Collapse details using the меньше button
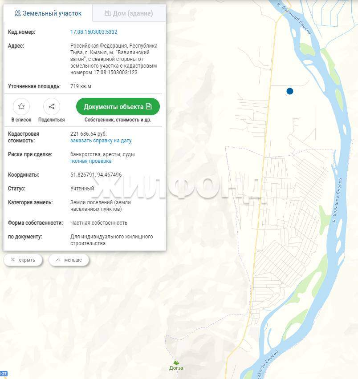This screenshot has height=379, width=358. [x=69, y=260]
